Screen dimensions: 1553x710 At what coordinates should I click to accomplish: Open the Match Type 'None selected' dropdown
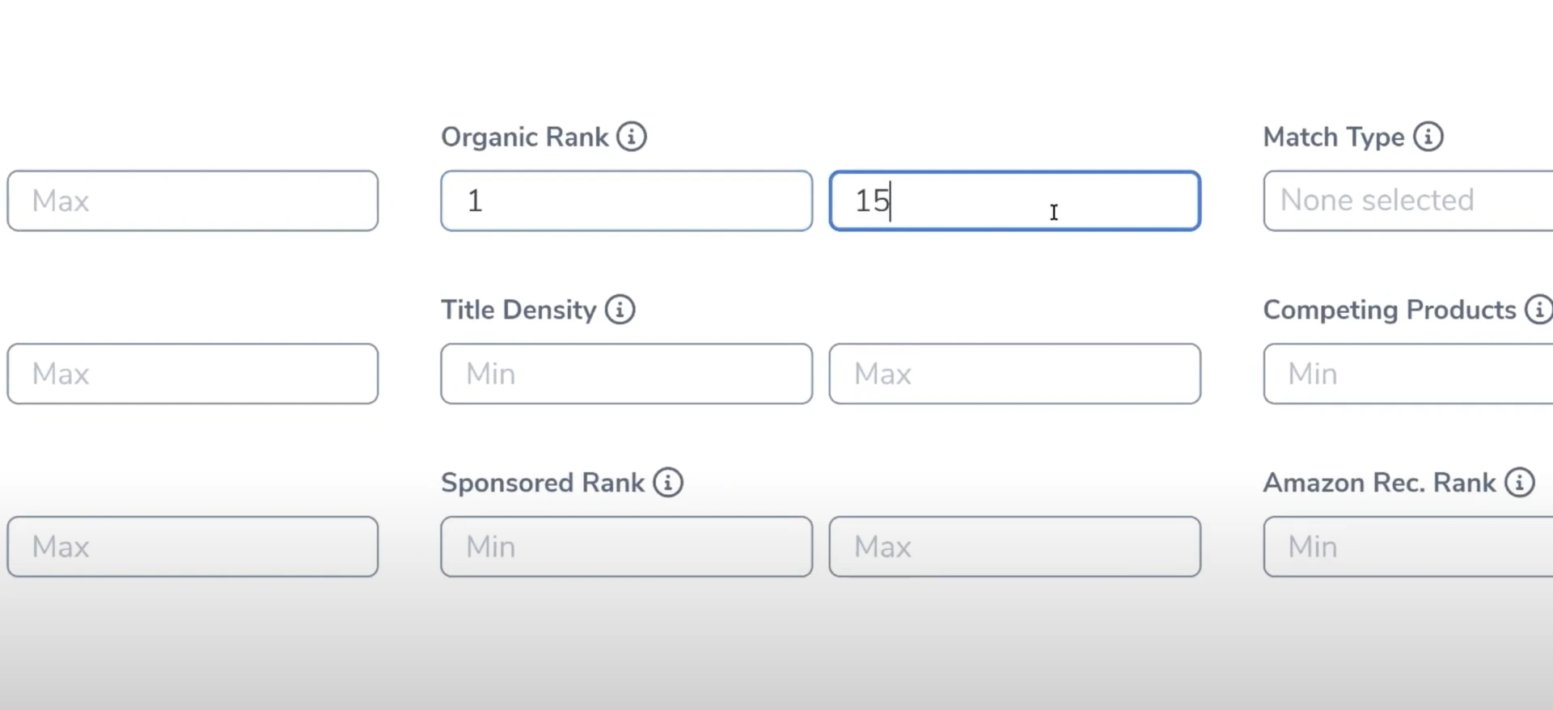coord(1407,201)
